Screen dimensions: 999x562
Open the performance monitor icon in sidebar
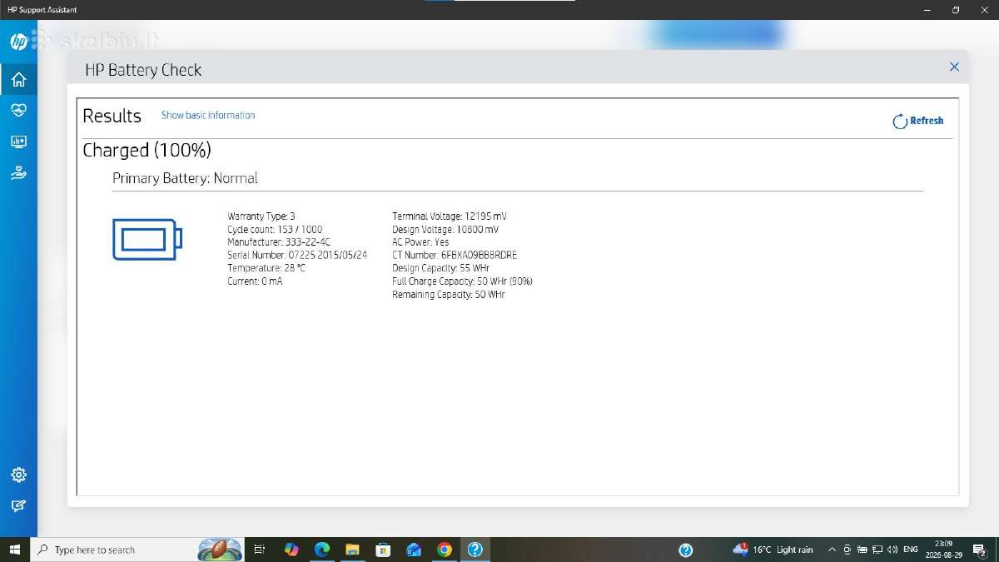click(x=18, y=142)
